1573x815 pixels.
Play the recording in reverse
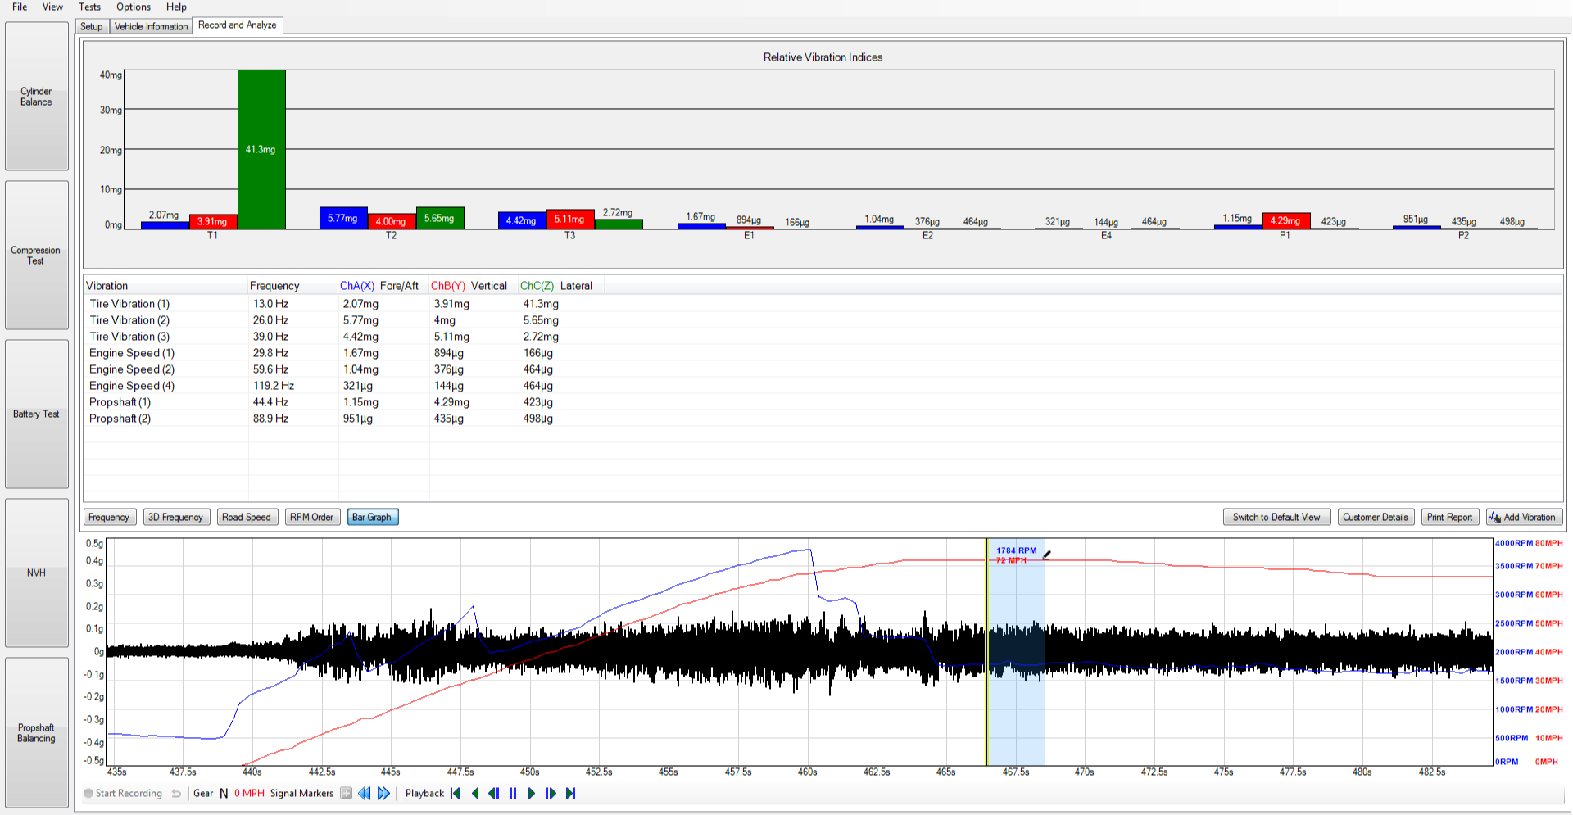475,793
